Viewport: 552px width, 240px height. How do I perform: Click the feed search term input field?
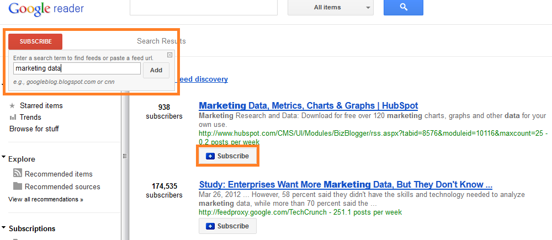click(77, 68)
